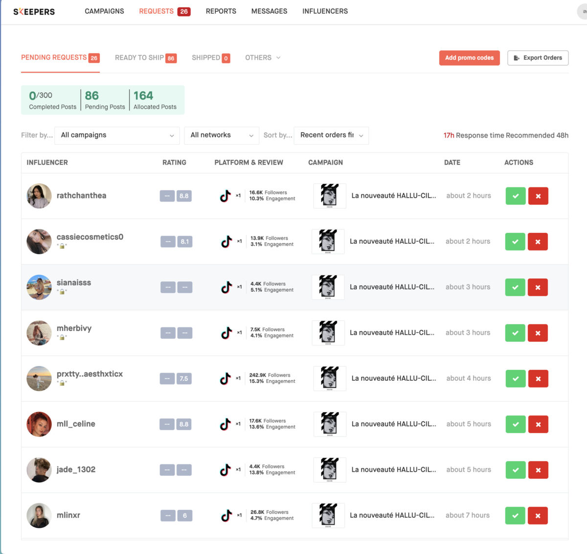Click the TikTok icon beside prxtty..aesthxticx
587x554 pixels.
point(226,378)
